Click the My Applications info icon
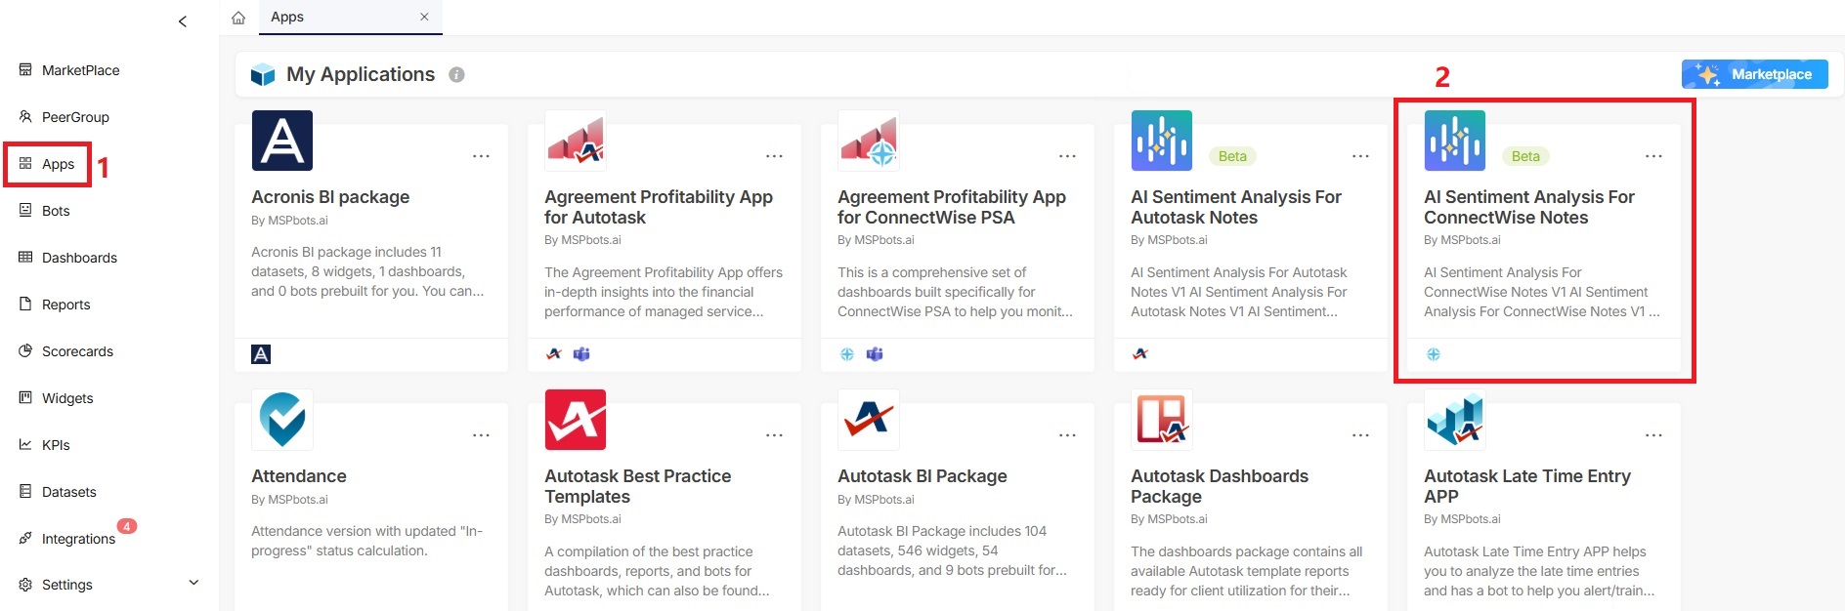This screenshot has width=1845, height=611. click(456, 75)
